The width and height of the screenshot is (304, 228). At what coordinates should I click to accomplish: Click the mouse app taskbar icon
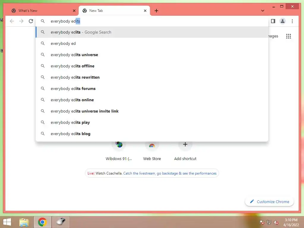[x=61, y=221]
